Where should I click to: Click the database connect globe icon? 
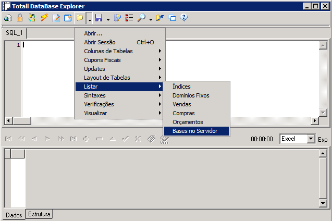(8, 18)
